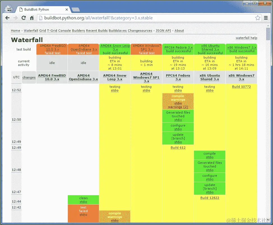The height and width of the screenshot is (225, 273).
Task: Open AMD64 FreeBSD 10.0 3.x last build status
Action: tap(52, 49)
